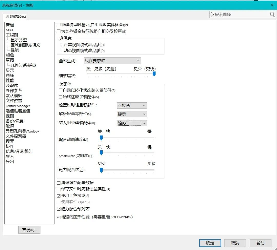Select 装配体 in the options list
The height and width of the screenshot is (250, 277).
(12, 86)
